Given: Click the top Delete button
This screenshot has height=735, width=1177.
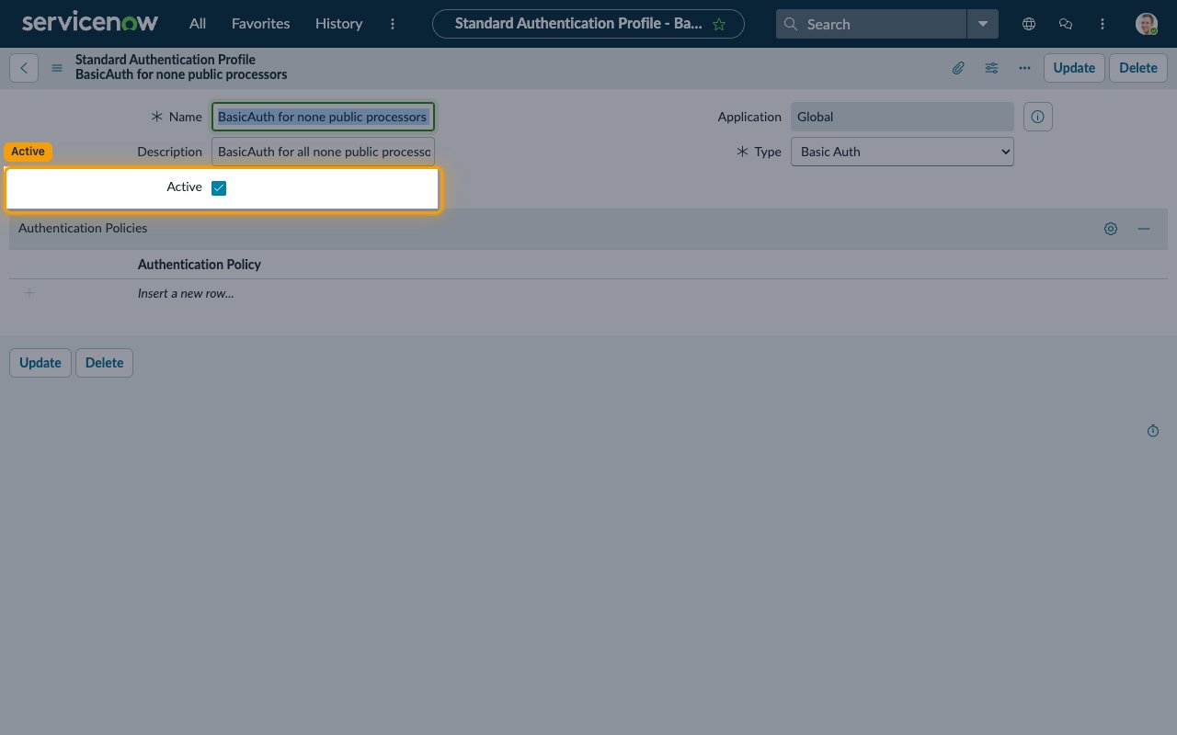Looking at the screenshot, I should click(x=1138, y=68).
